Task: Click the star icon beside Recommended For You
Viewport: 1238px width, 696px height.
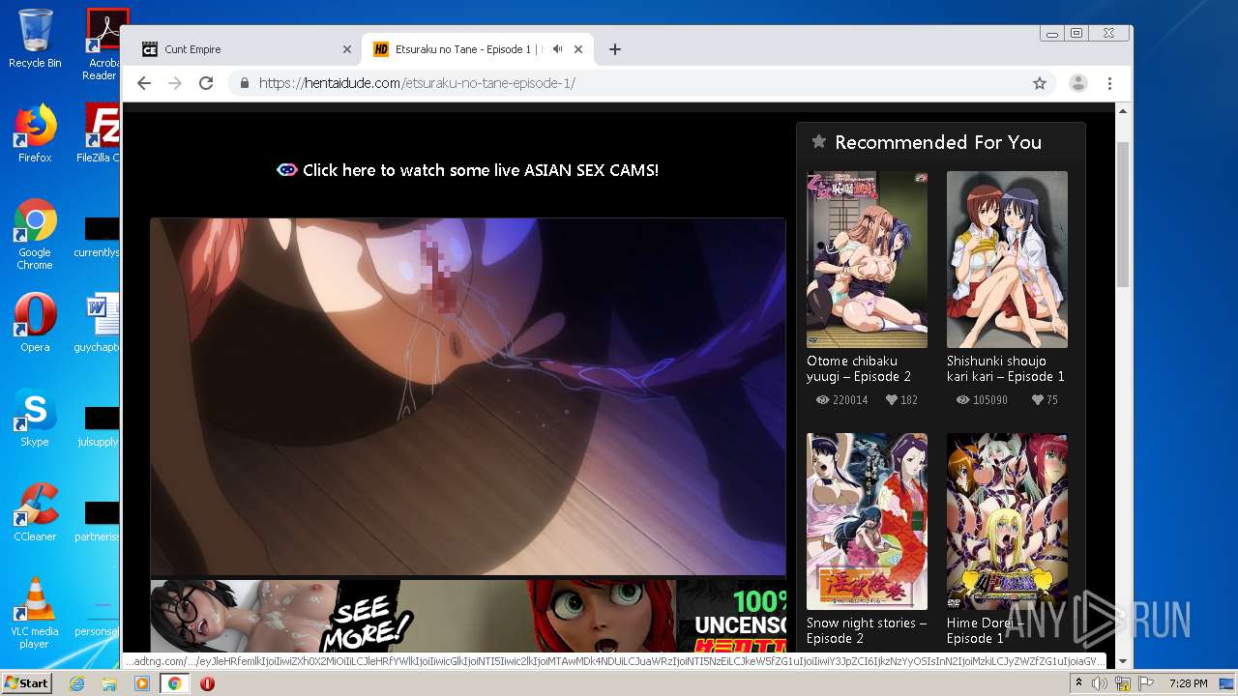Action: pyautogui.click(x=819, y=142)
